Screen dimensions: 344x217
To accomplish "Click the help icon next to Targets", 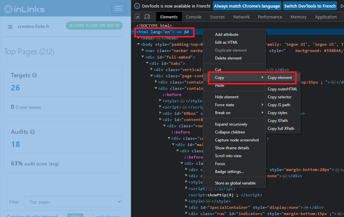I will 35,75.
